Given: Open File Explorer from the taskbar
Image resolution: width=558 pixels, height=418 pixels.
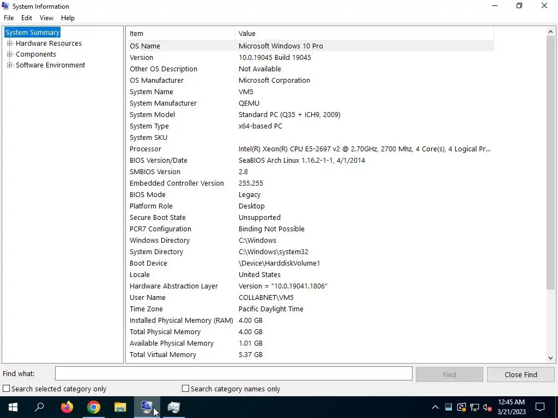Looking at the screenshot, I should point(120,407).
